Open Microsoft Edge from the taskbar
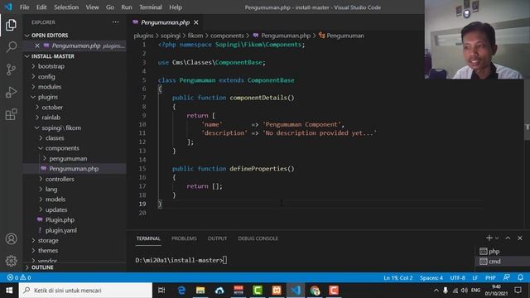 click(x=181, y=291)
